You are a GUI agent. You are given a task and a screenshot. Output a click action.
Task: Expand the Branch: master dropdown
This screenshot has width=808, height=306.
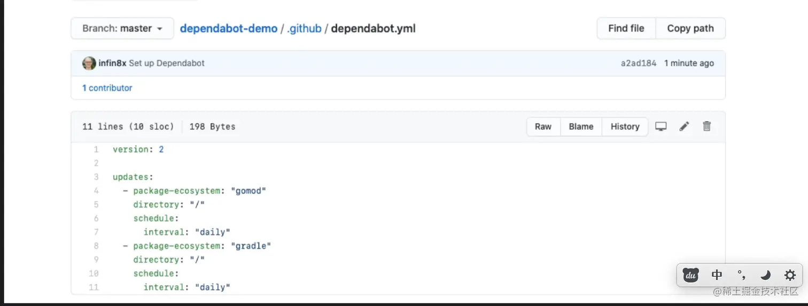122,28
